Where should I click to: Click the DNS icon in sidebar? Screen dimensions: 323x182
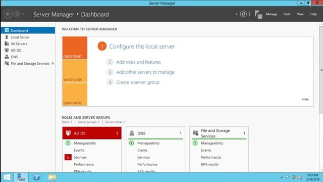point(7,57)
